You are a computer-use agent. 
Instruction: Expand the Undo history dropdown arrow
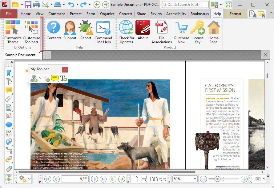[77, 4]
